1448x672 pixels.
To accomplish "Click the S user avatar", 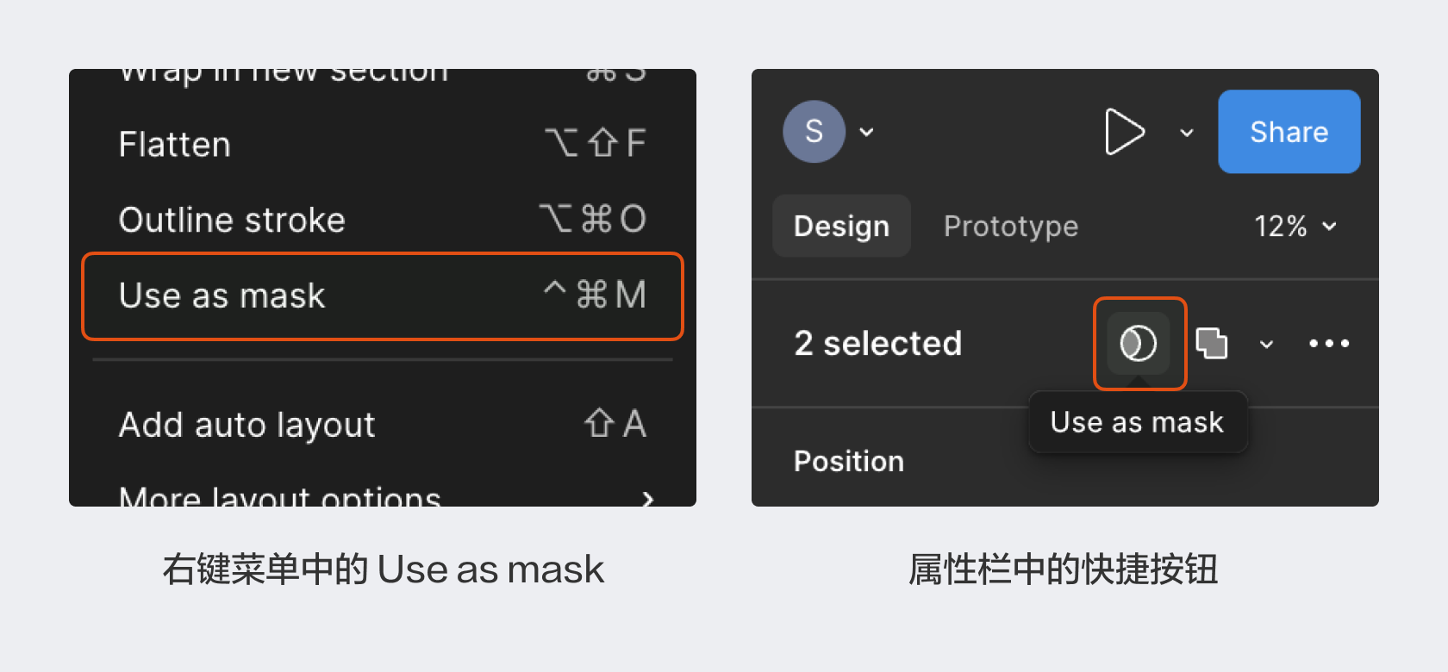I will [x=814, y=132].
